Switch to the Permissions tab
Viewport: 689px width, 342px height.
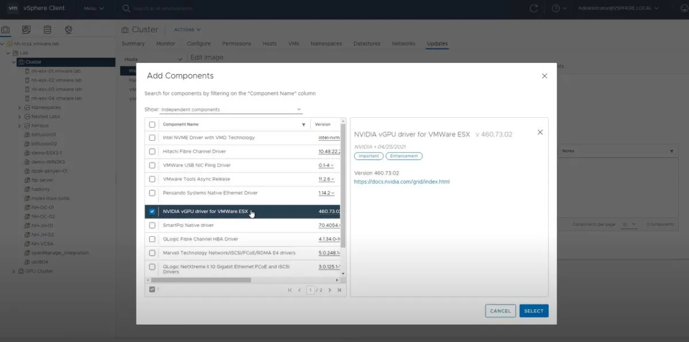[x=237, y=44]
